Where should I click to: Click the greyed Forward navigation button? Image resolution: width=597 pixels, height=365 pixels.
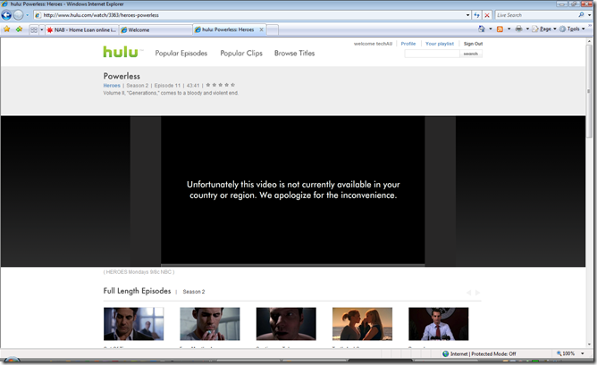pos(18,15)
